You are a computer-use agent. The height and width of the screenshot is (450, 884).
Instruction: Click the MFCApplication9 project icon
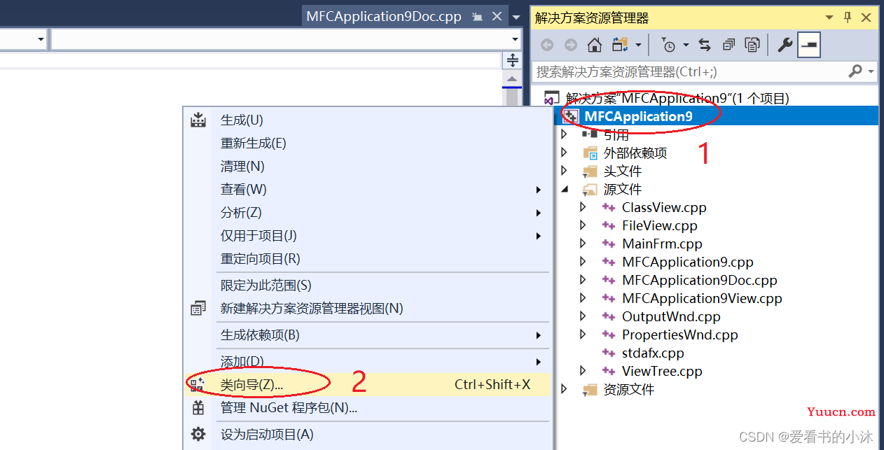pos(571,116)
